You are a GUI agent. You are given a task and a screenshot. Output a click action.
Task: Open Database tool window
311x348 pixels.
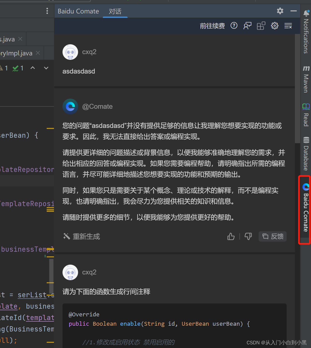(306, 154)
